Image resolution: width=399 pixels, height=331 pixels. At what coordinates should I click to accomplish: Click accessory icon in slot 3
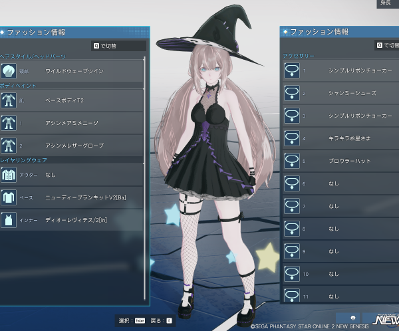point(292,116)
